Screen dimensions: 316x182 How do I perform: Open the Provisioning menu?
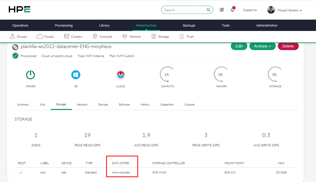(64, 25)
